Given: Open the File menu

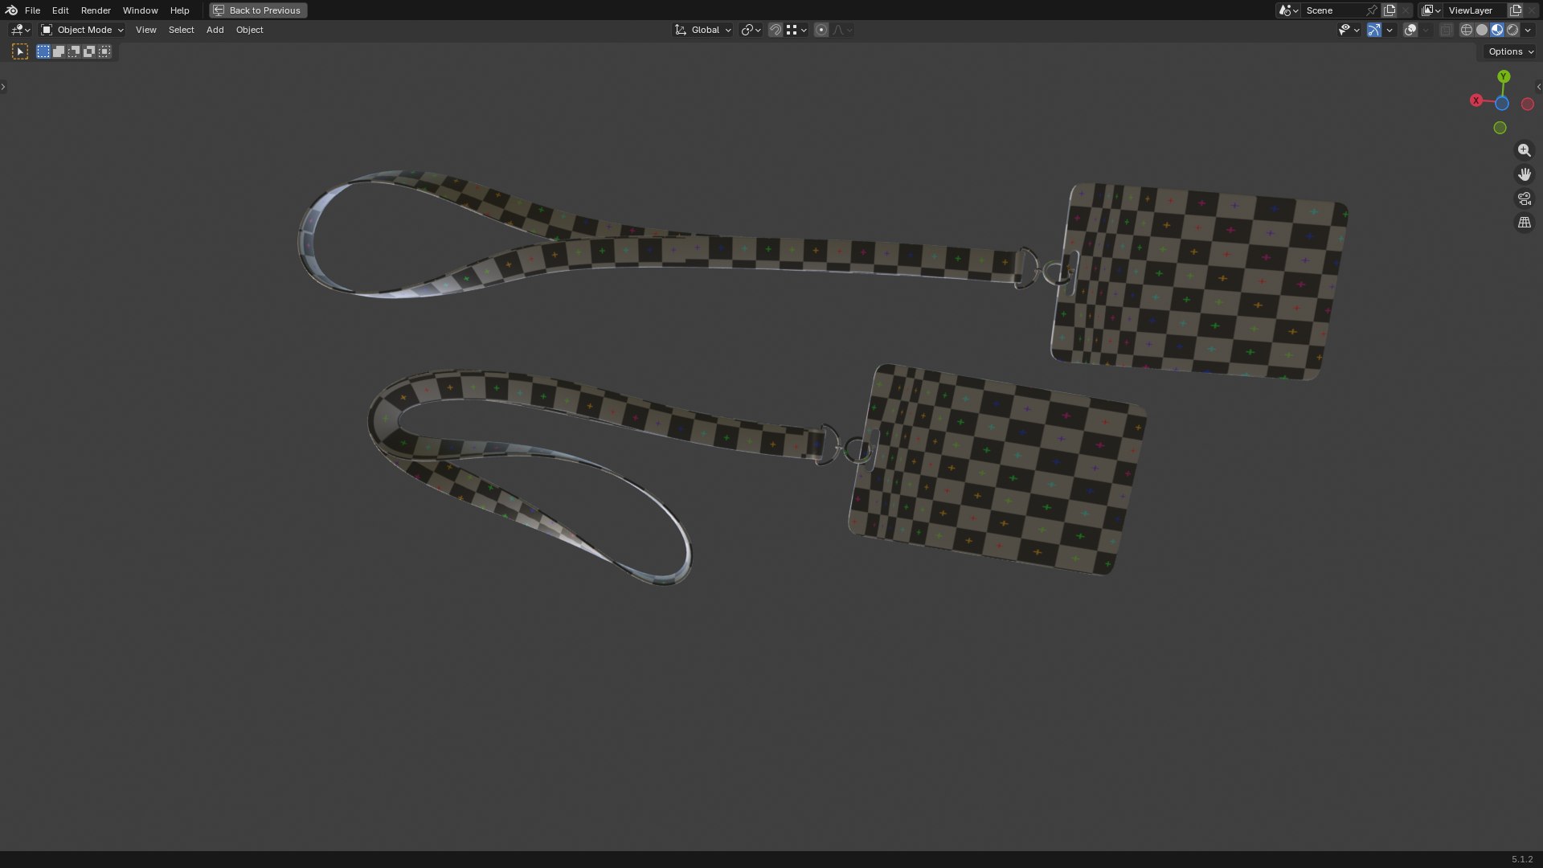Looking at the screenshot, I should [x=32, y=10].
